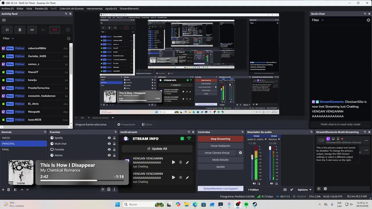Click the Mic/Aux volume fader
This screenshot has height=209, width=372.
click(270, 148)
